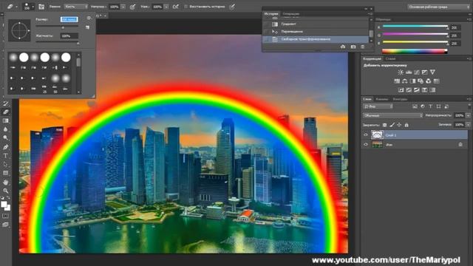Switch to the Коррекция (Adjustments) tab
Viewport: 473px width, 266px height.
pyautogui.click(x=372, y=59)
